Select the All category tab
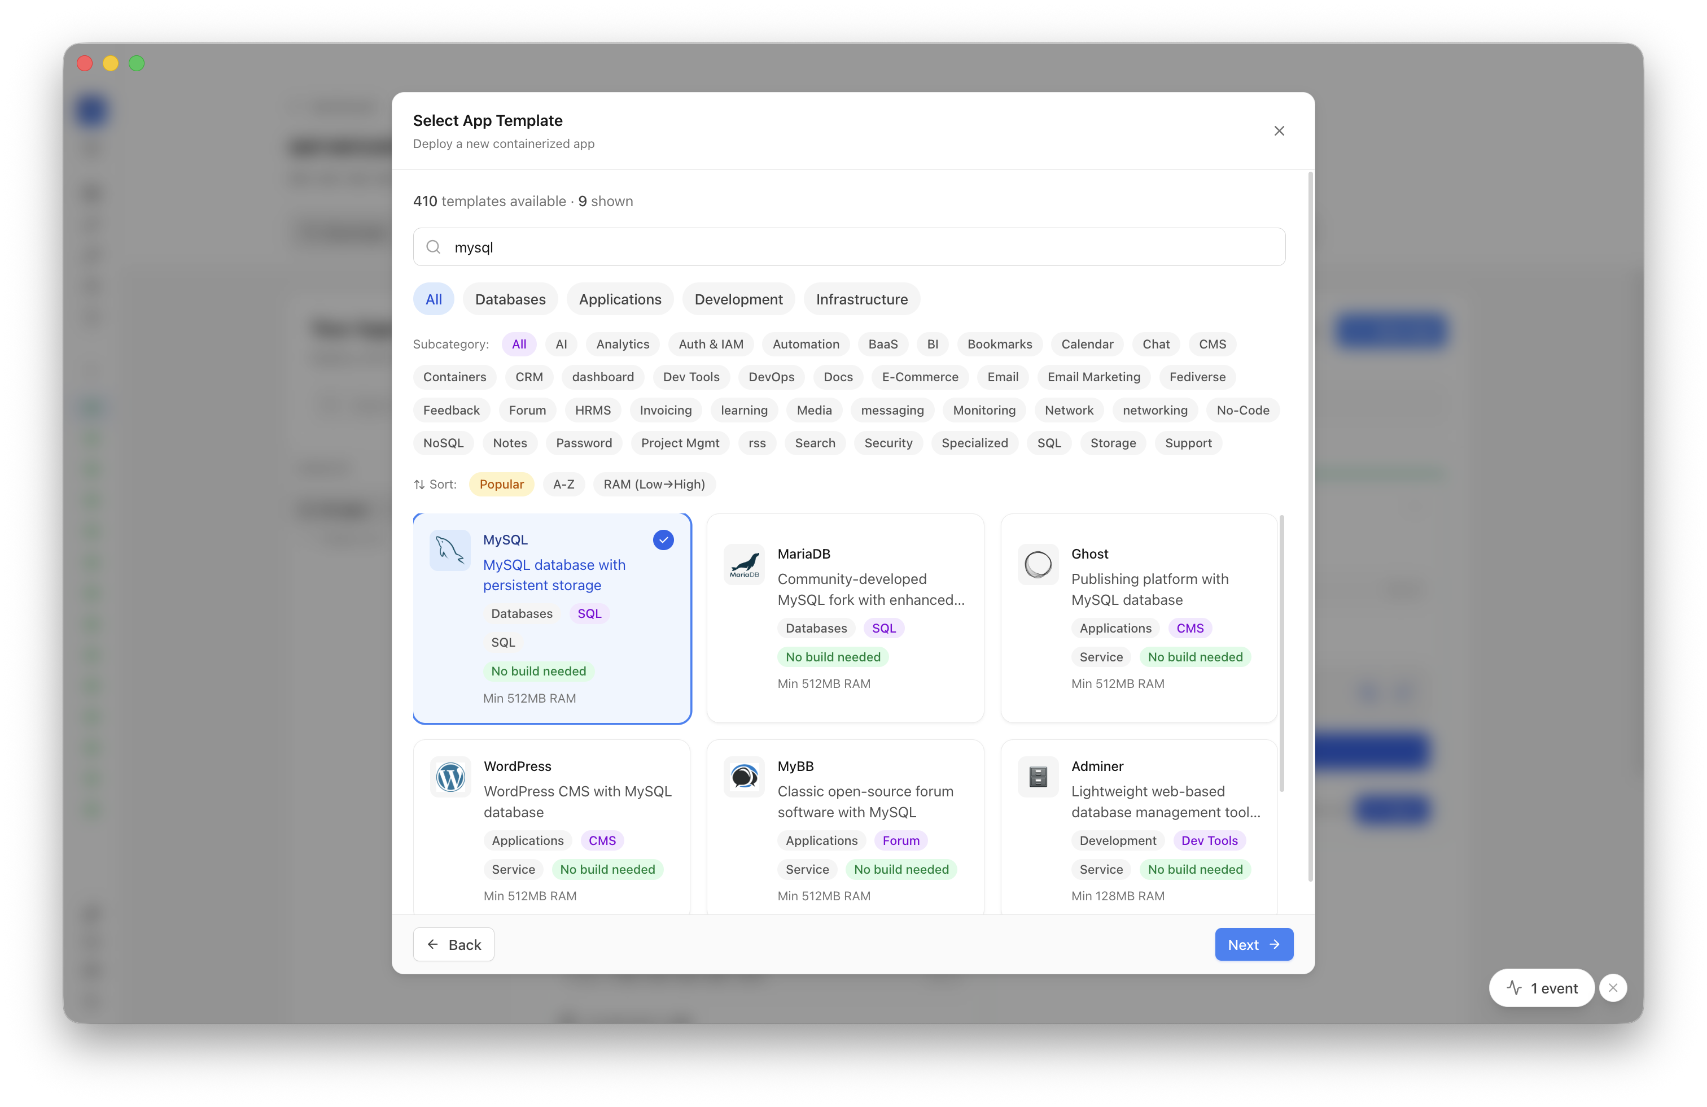The image size is (1707, 1107). (433, 299)
